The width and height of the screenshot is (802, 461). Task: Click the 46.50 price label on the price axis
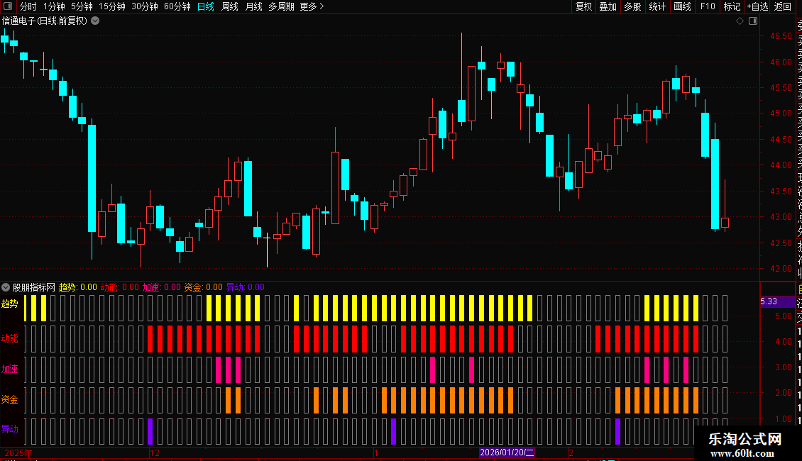[781, 36]
